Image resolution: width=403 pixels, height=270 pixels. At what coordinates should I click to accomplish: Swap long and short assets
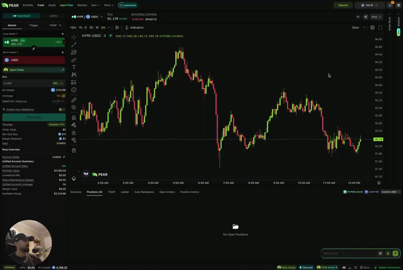34,49
